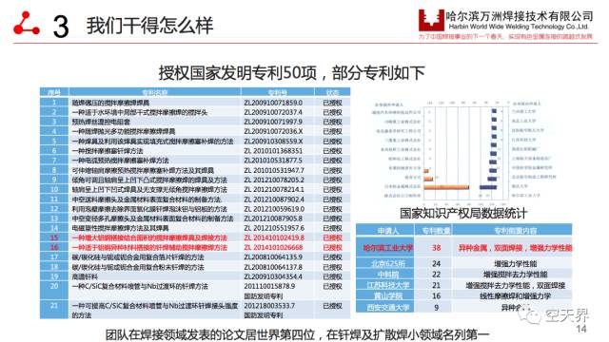609x342 pixels.
Task: Click the red molecule logo icon
Action: (26, 24)
